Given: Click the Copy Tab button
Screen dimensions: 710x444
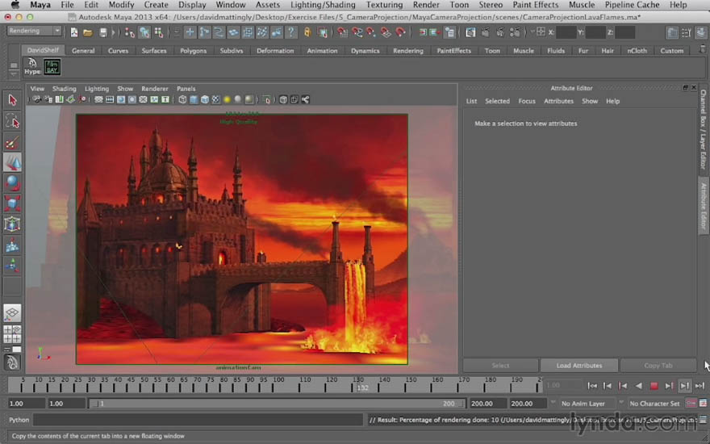Looking at the screenshot, I should pyautogui.click(x=658, y=366).
